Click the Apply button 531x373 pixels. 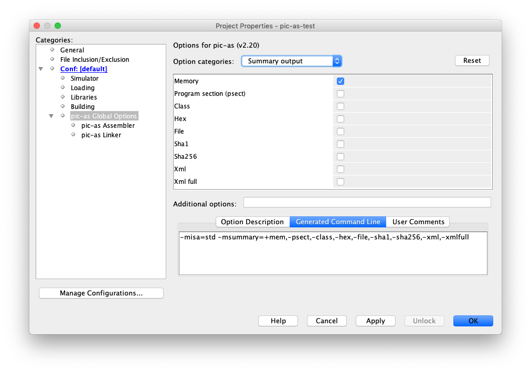click(x=375, y=321)
